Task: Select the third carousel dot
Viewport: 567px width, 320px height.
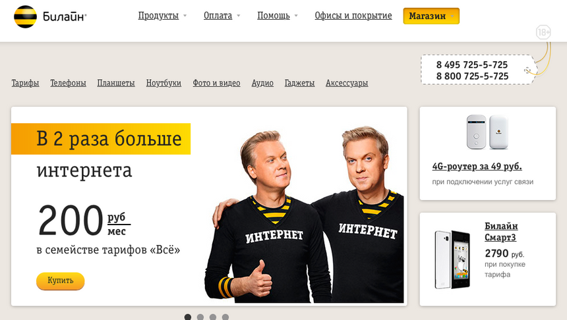Action: [x=212, y=317]
